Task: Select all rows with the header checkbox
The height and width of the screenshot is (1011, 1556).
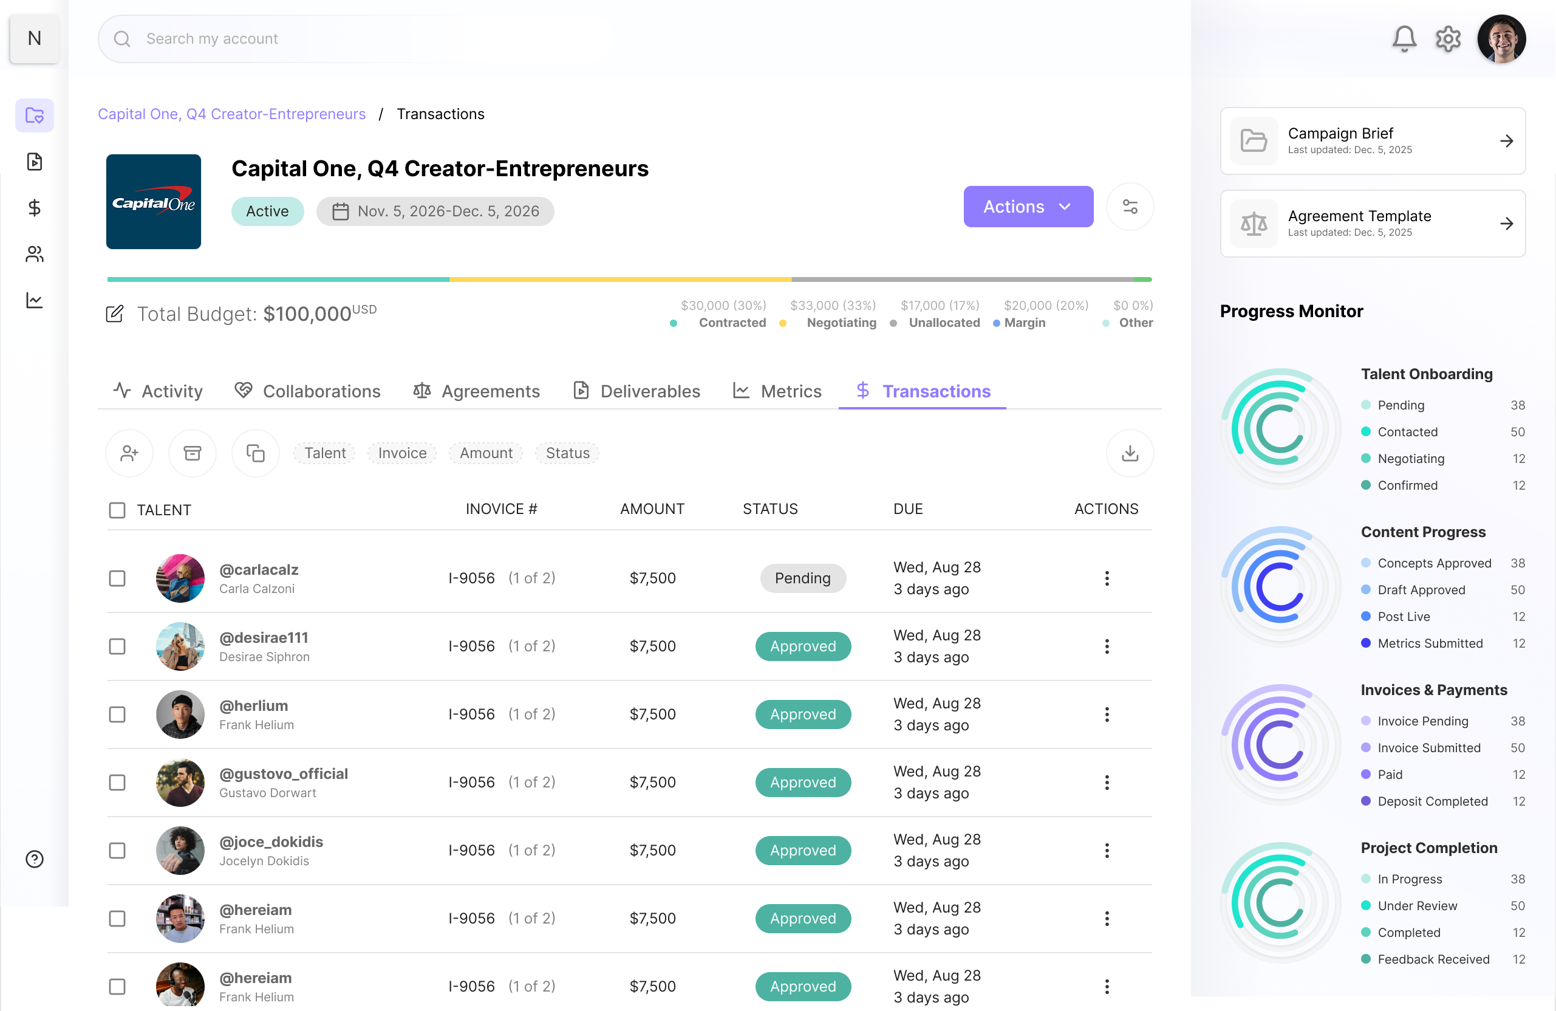Action: click(x=117, y=510)
